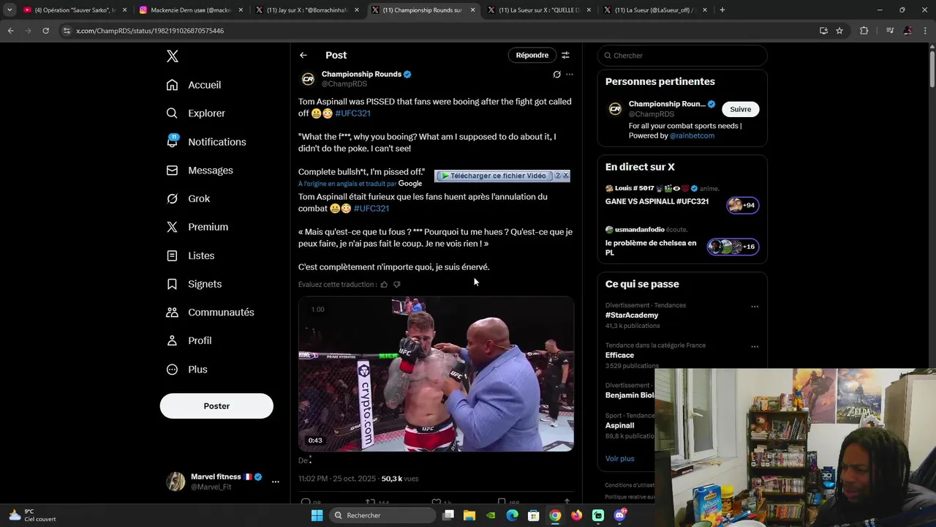Bookmark page with star icon in address bar

point(839,31)
